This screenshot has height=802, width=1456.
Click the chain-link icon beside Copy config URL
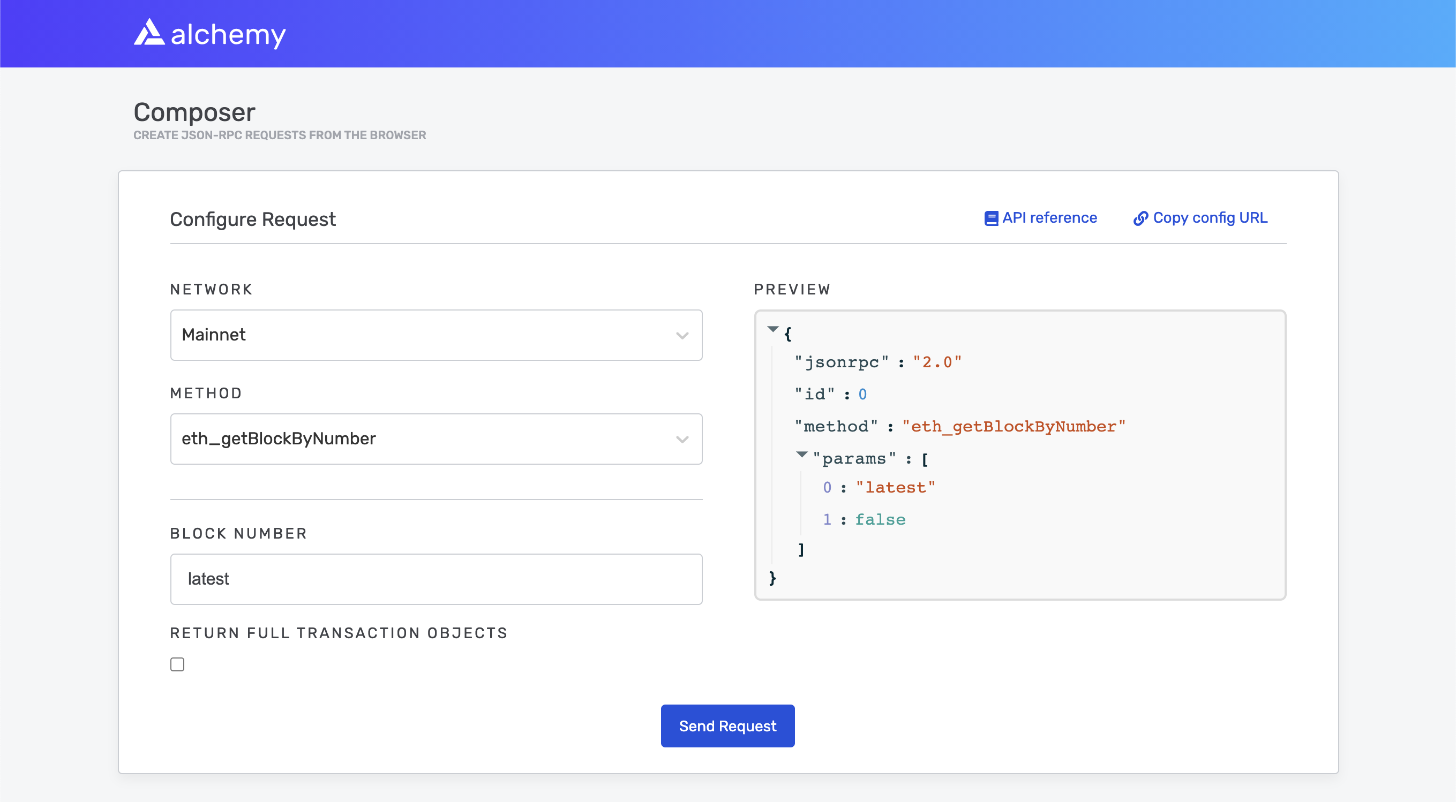tap(1140, 218)
